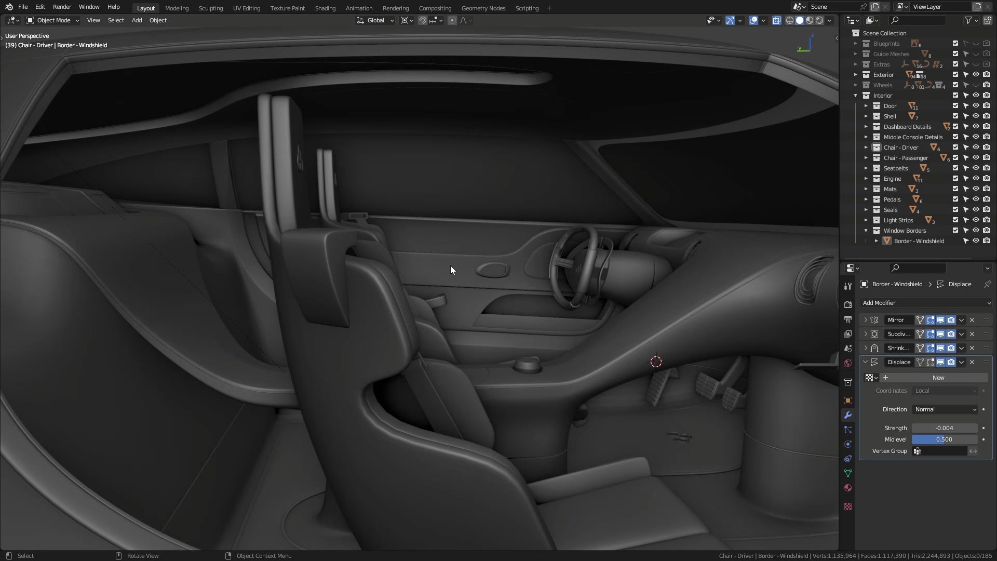Open the Object Constraints properties tab
The image size is (997, 561).
click(848, 459)
